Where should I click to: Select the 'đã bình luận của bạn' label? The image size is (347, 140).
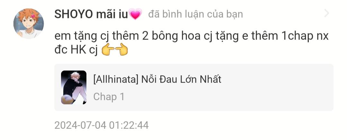(x=196, y=14)
